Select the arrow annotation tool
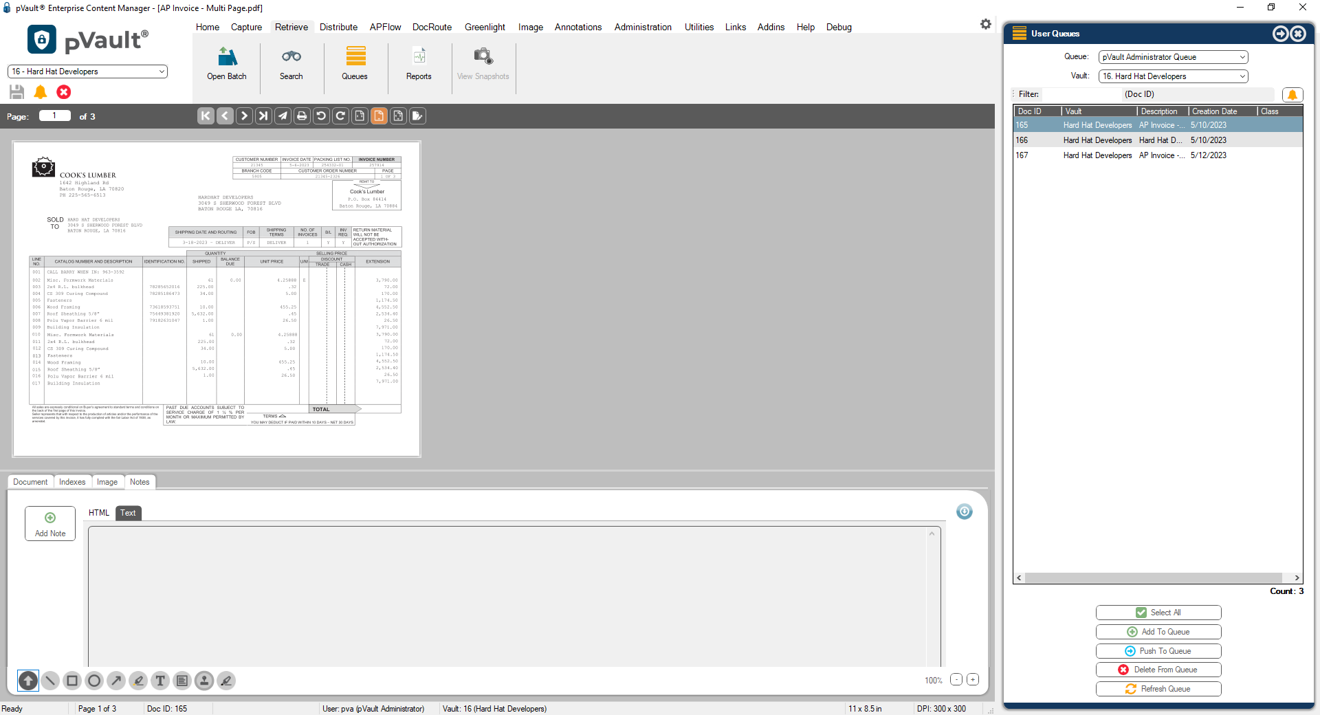1320x715 pixels. pyautogui.click(x=116, y=681)
